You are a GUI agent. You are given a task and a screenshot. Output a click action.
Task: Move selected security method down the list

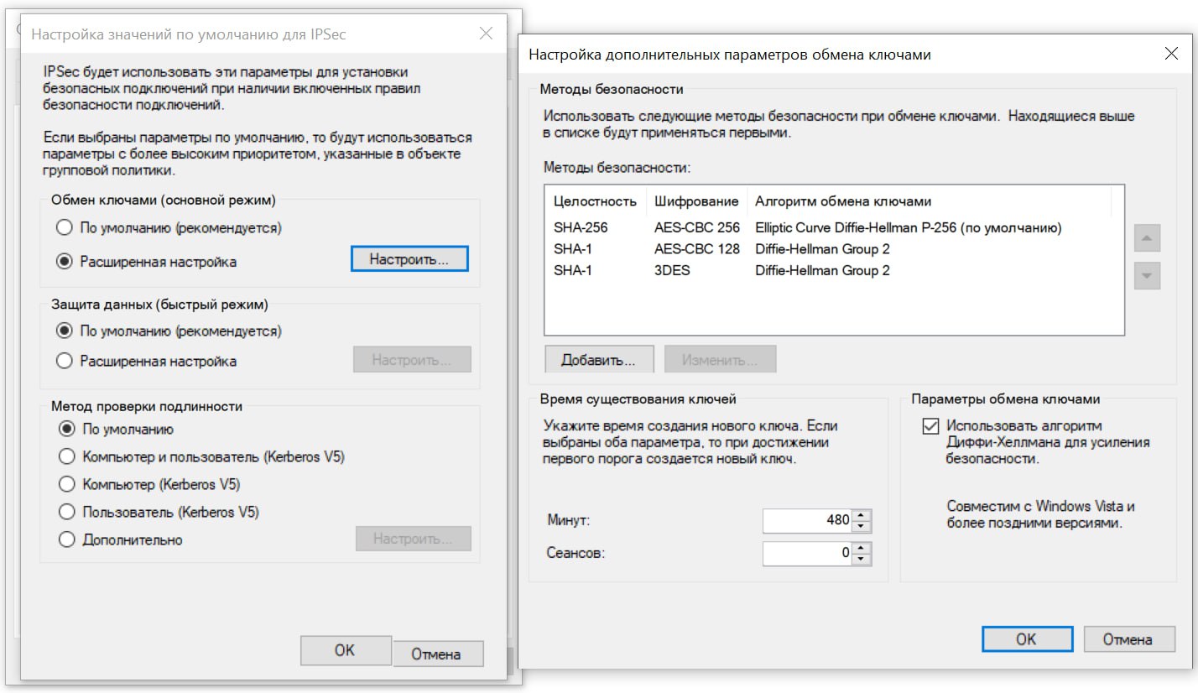(x=1147, y=275)
